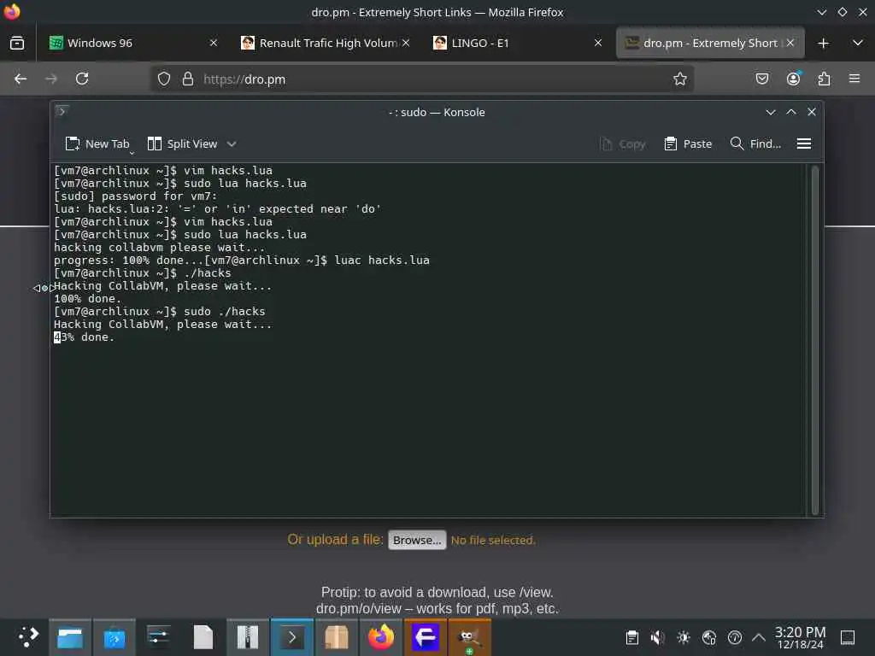The height and width of the screenshot is (656, 875).
Task: Reload the dro.pm page
Action: coord(82,79)
